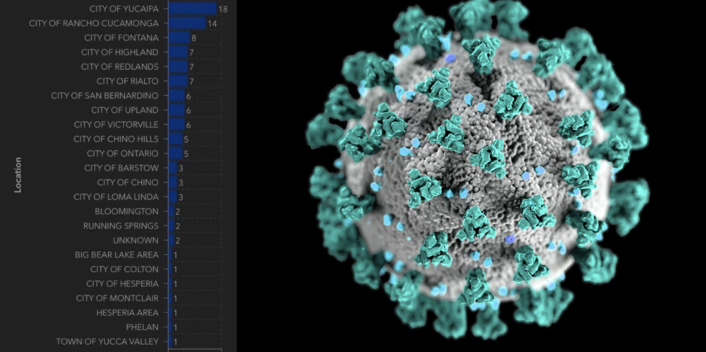This screenshot has height=352, width=706.
Task: Click the City of Yucaipa bar
Action: [x=192, y=8]
